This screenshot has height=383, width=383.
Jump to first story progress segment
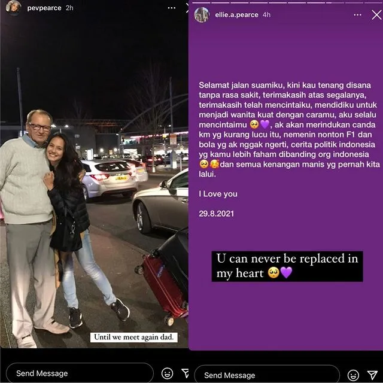coord(201,2)
